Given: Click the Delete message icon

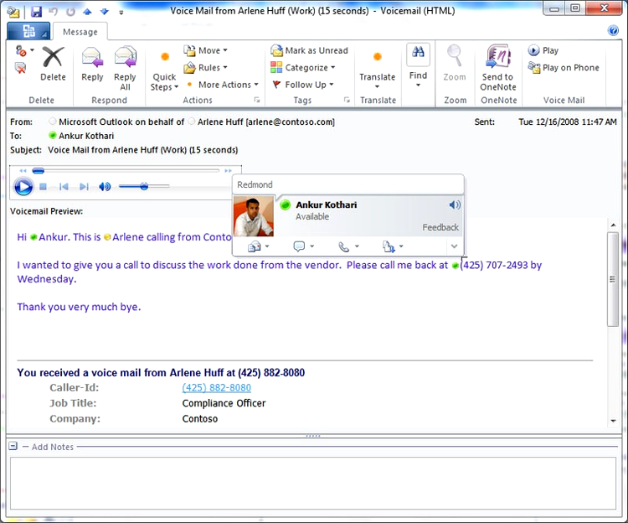Looking at the screenshot, I should click(53, 56).
